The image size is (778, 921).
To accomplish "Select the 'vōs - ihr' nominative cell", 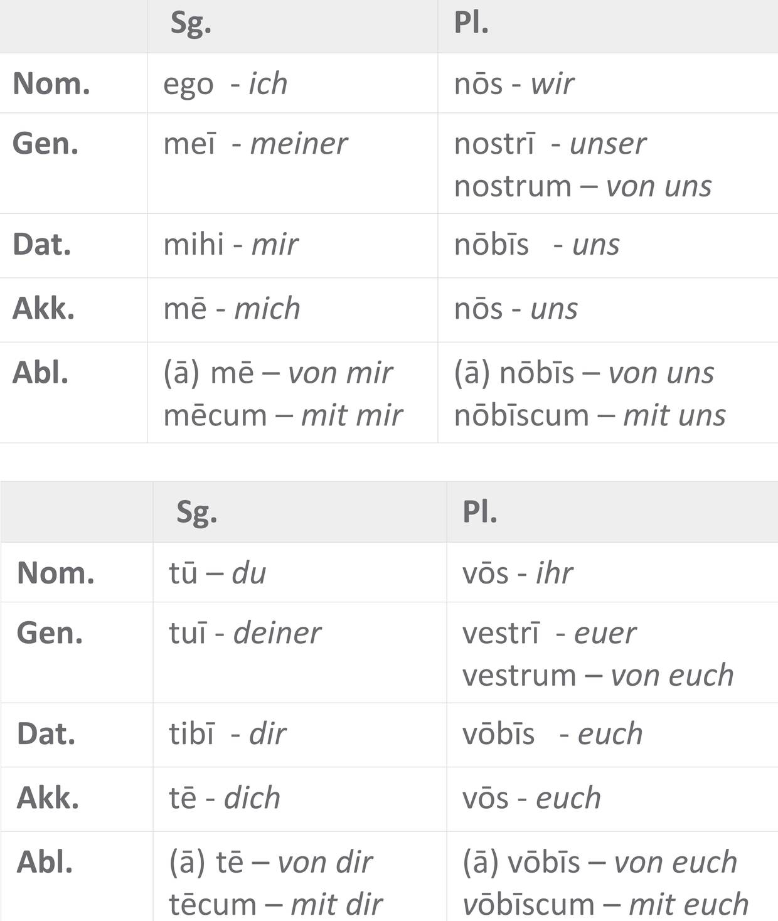I will point(518,573).
